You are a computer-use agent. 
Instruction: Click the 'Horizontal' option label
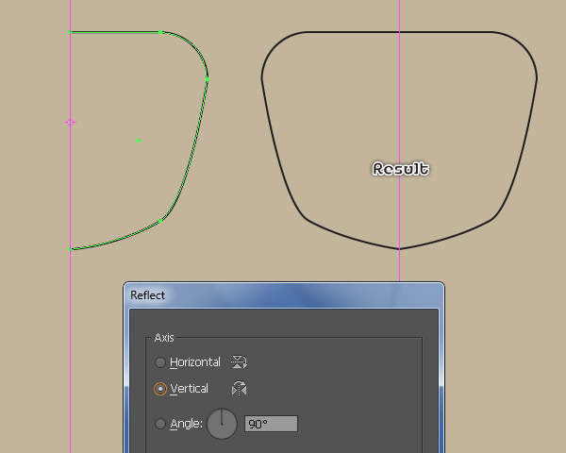pos(195,362)
